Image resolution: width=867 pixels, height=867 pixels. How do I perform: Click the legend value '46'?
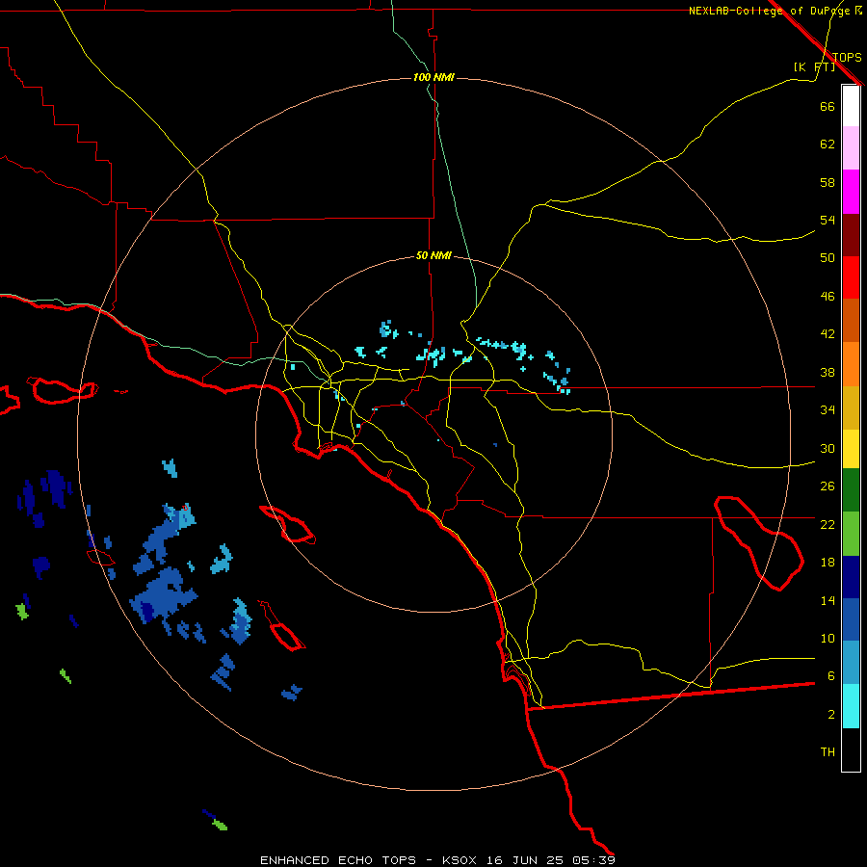[x=828, y=297]
